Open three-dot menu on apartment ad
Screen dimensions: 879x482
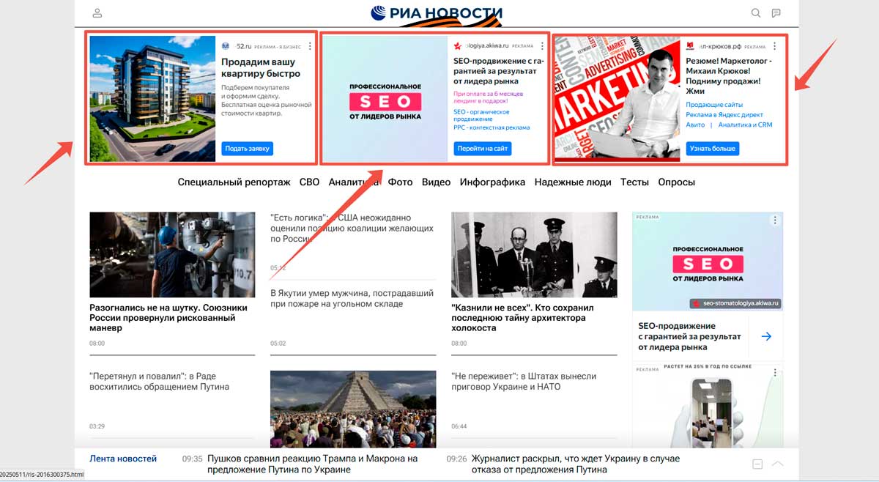310,46
